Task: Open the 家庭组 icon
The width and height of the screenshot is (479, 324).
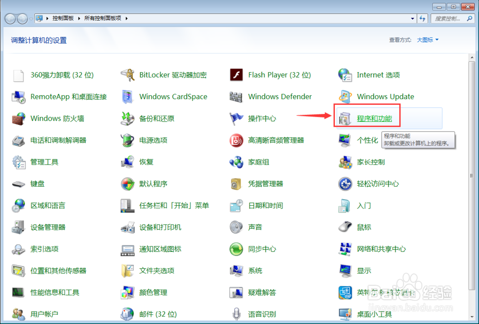Action: 236,162
